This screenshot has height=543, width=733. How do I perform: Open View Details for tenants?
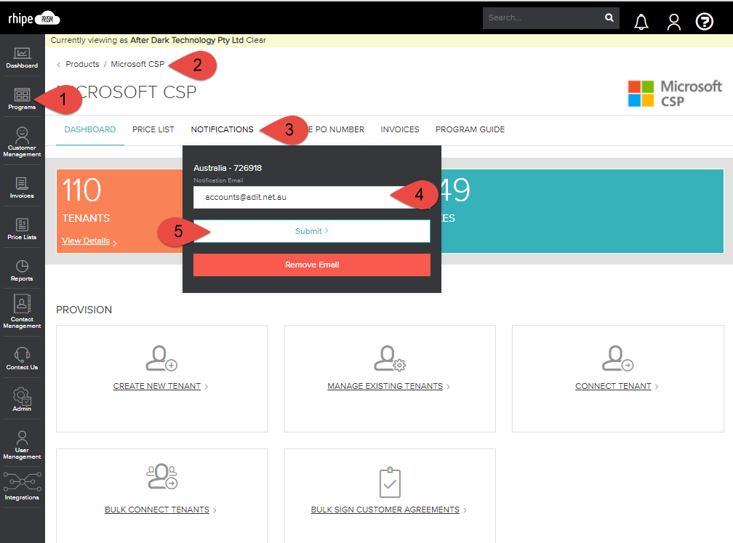point(86,241)
